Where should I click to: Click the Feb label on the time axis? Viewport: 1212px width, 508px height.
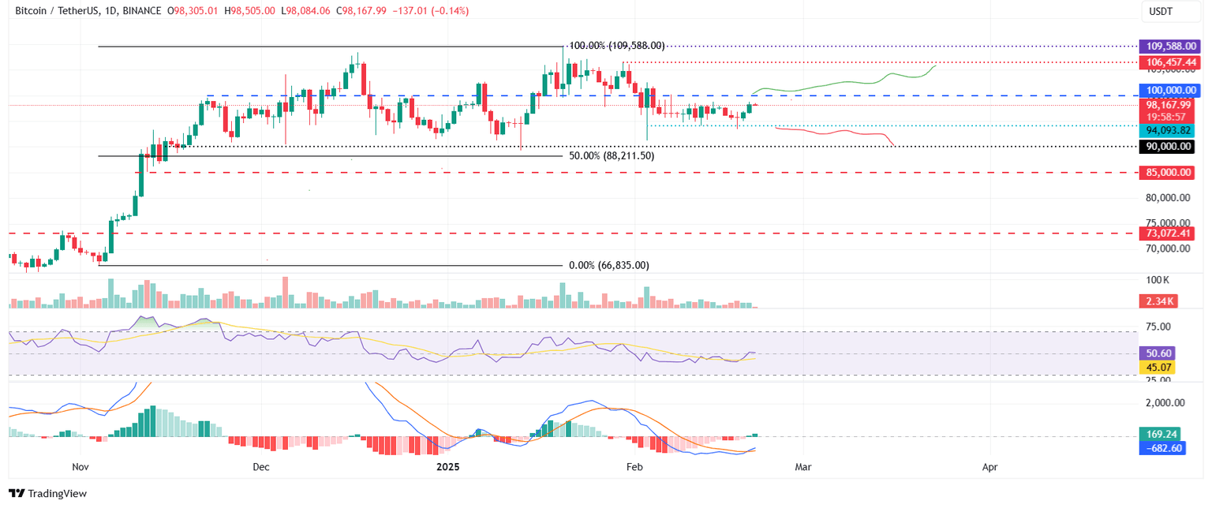[x=634, y=467]
